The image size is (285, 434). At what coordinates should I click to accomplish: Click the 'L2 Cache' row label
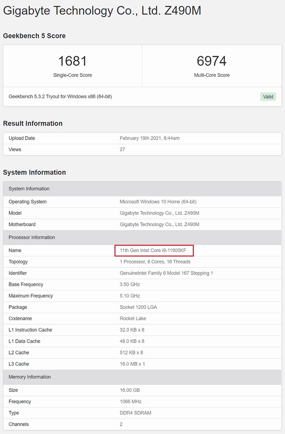coord(19,353)
